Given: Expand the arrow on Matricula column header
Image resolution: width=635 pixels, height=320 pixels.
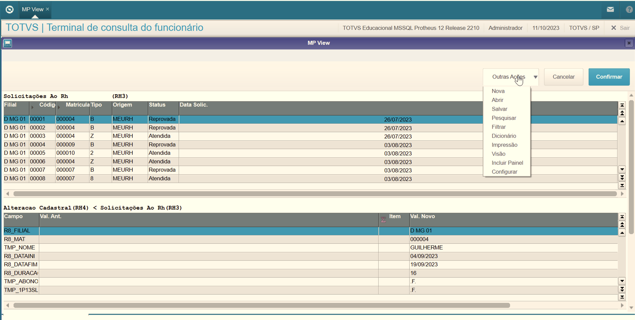Looking at the screenshot, I should click(x=59, y=107).
